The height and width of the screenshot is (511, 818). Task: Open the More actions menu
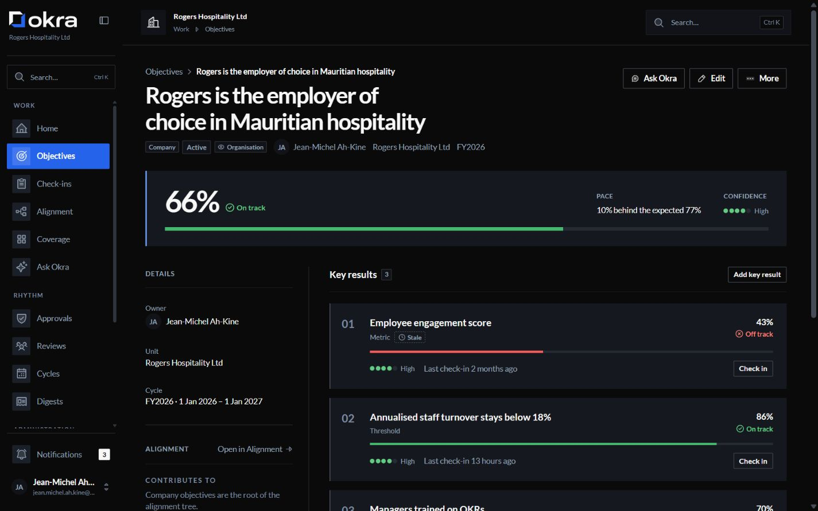(x=762, y=79)
